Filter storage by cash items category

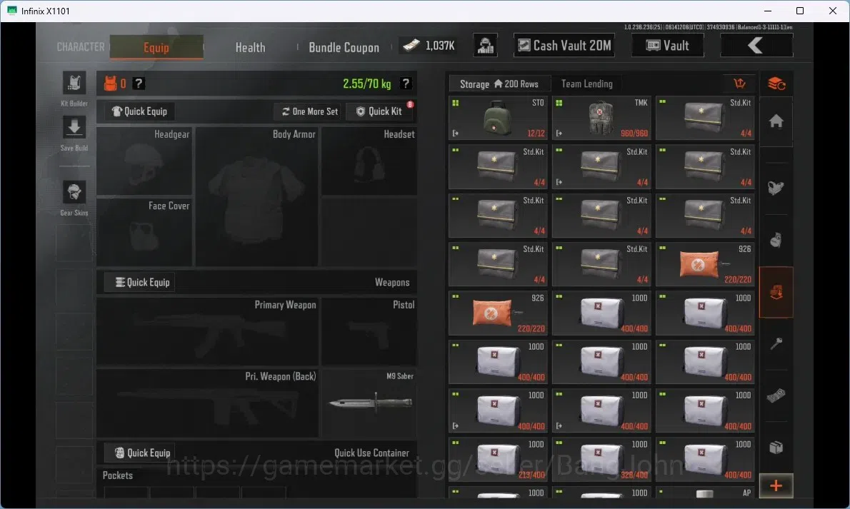776,395
